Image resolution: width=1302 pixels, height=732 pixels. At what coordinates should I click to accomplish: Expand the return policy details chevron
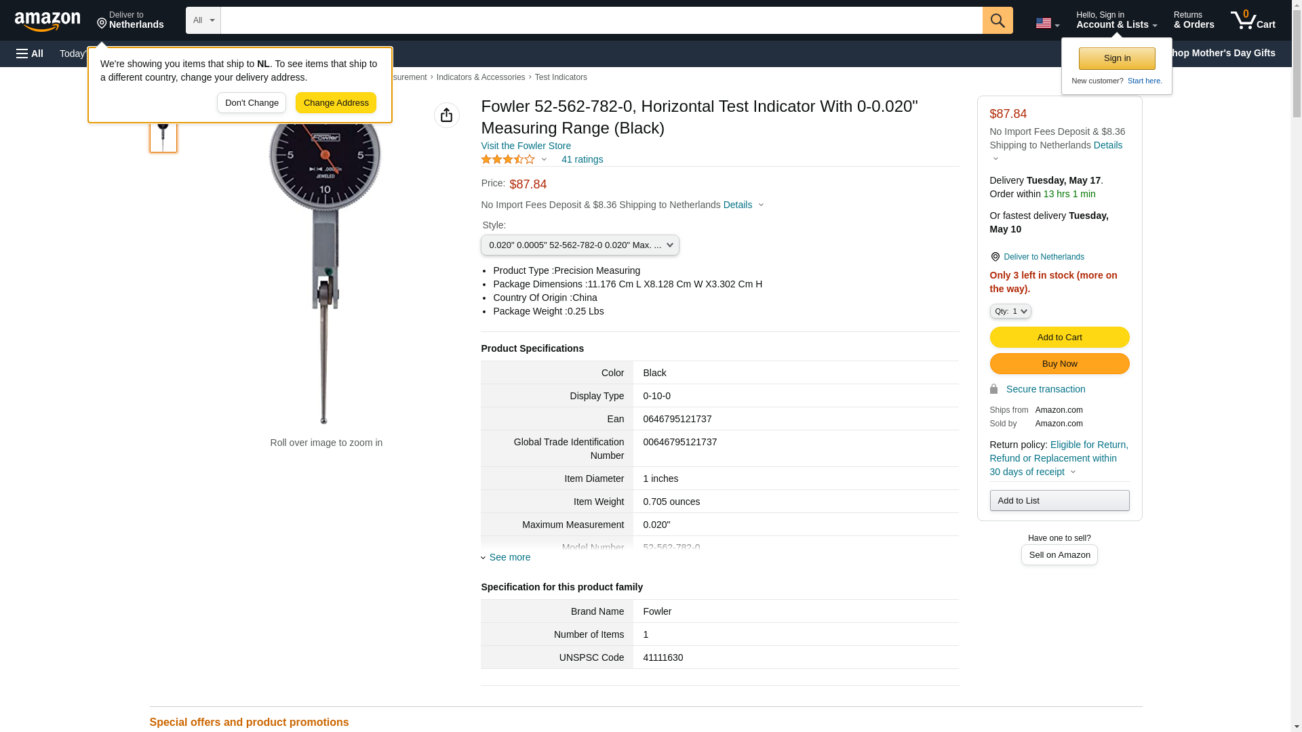point(1073,472)
